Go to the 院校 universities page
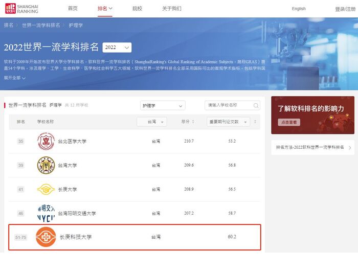 click(x=137, y=9)
